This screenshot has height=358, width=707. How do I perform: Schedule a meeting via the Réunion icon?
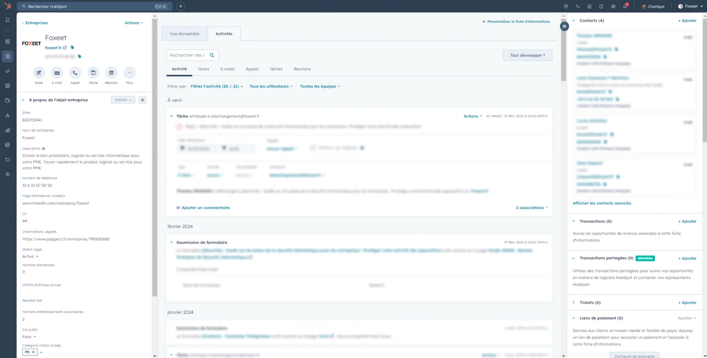pyautogui.click(x=111, y=73)
